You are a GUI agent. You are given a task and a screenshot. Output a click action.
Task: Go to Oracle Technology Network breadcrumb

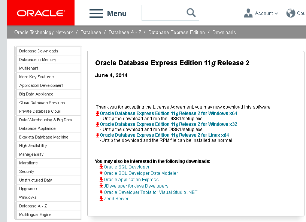(43, 32)
